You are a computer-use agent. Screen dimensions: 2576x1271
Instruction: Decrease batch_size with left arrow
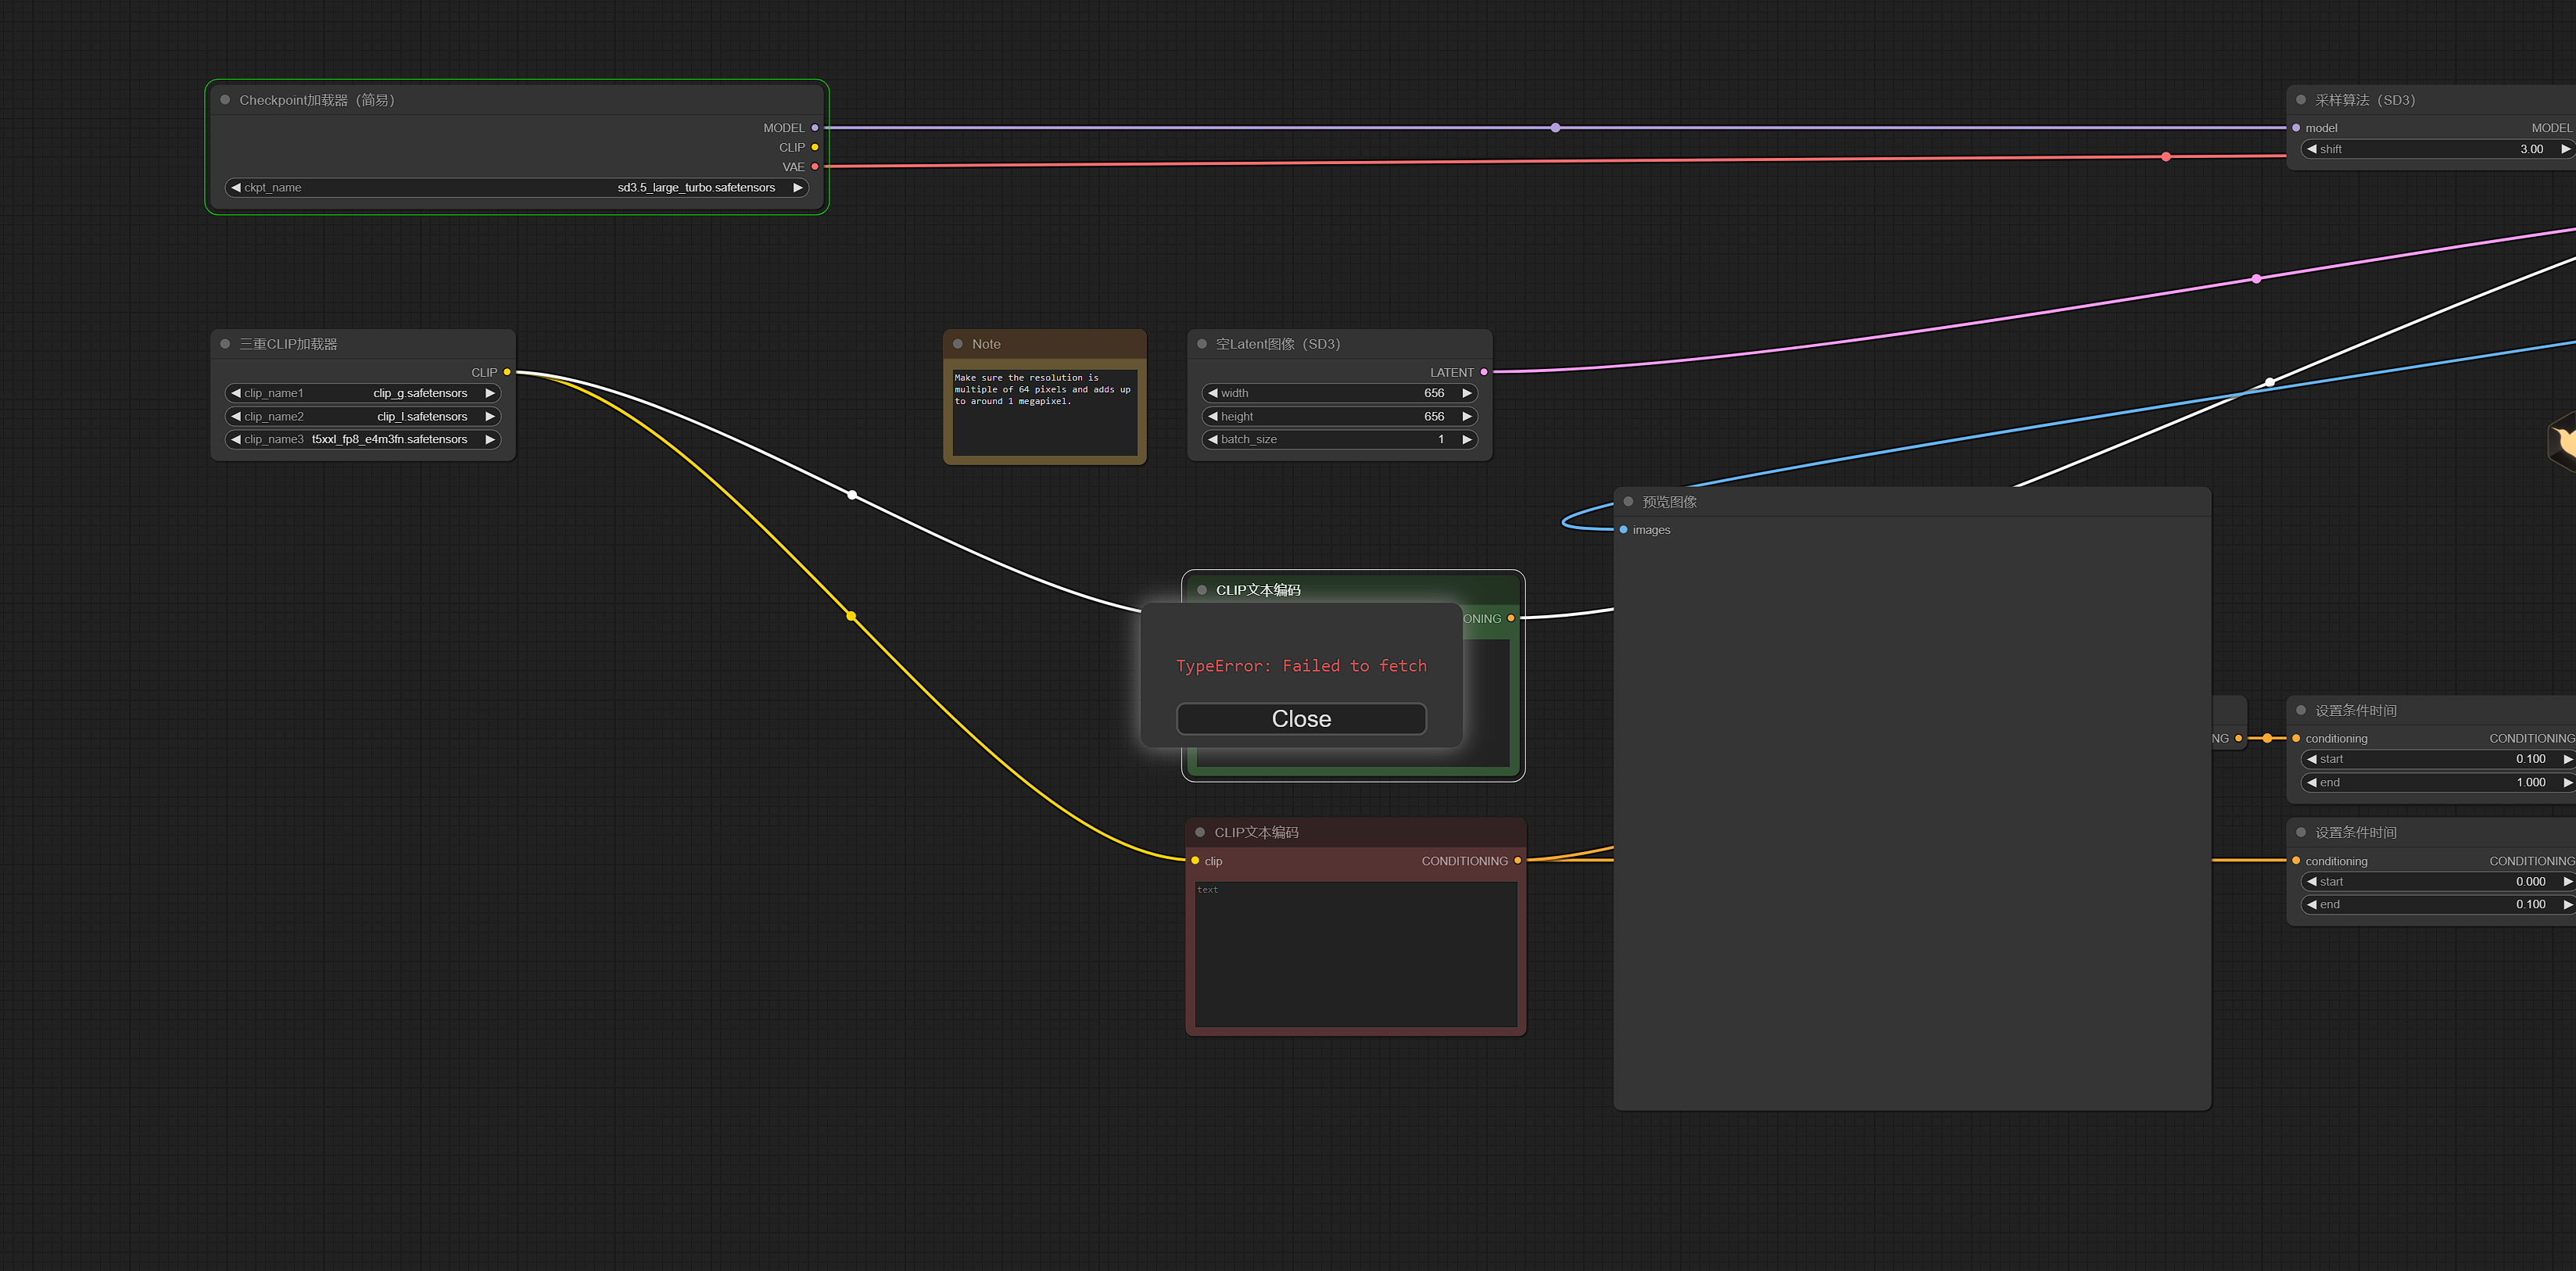pyautogui.click(x=1212, y=439)
